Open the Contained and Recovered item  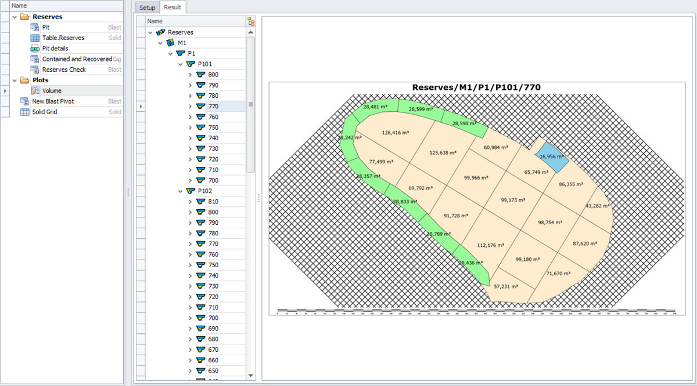pyautogui.click(x=77, y=59)
